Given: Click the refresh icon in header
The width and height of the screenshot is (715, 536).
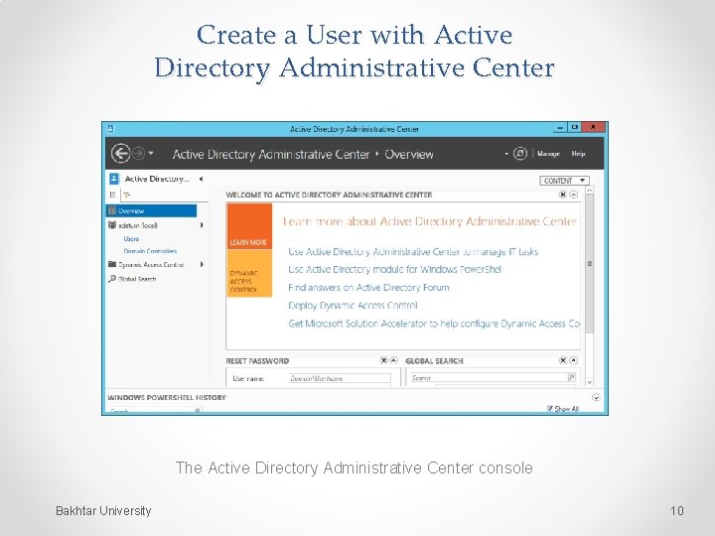Looking at the screenshot, I should click(x=519, y=154).
